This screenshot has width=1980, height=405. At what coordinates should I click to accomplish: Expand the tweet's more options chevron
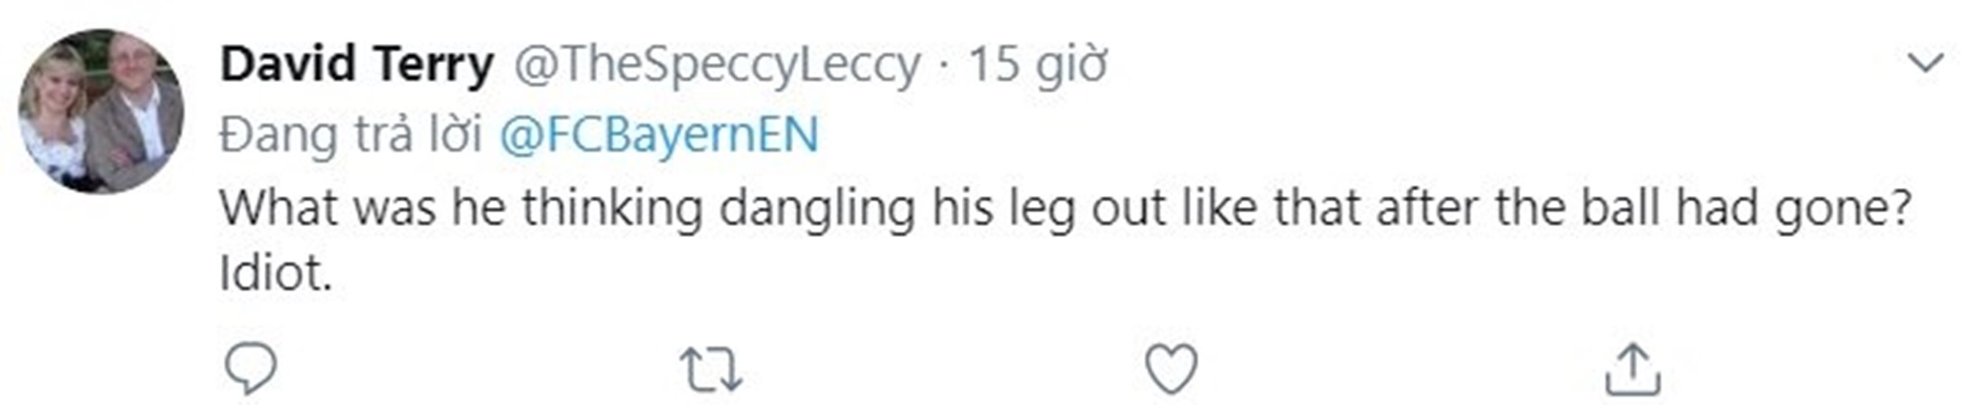click(x=1926, y=63)
